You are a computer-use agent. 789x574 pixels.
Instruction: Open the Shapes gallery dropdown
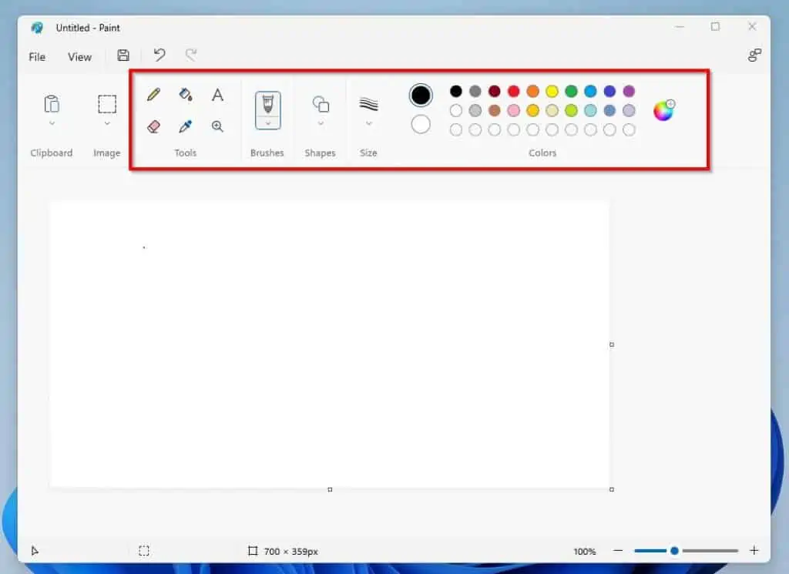pyautogui.click(x=321, y=123)
